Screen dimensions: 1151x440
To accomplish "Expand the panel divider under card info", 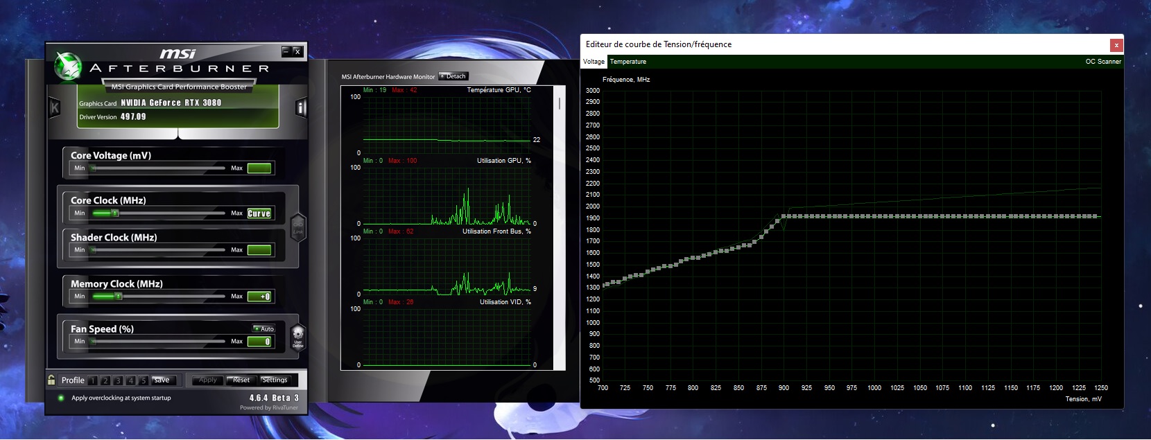I will click(178, 134).
